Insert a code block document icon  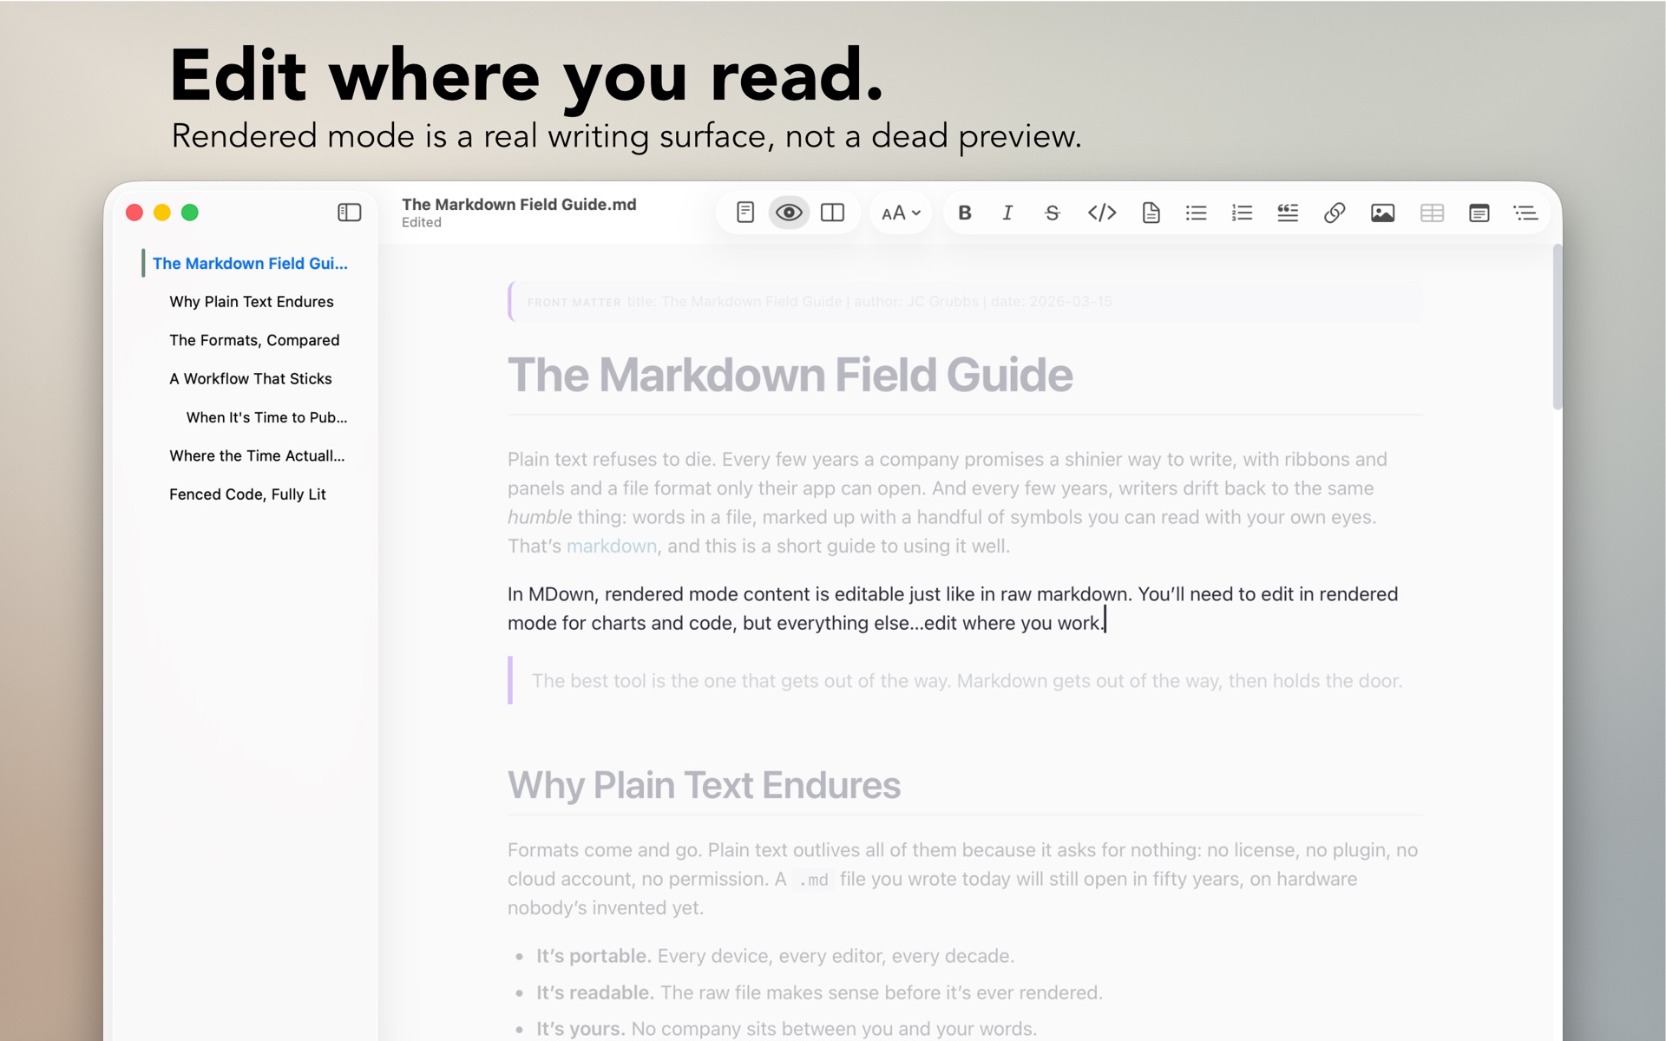[1151, 213]
